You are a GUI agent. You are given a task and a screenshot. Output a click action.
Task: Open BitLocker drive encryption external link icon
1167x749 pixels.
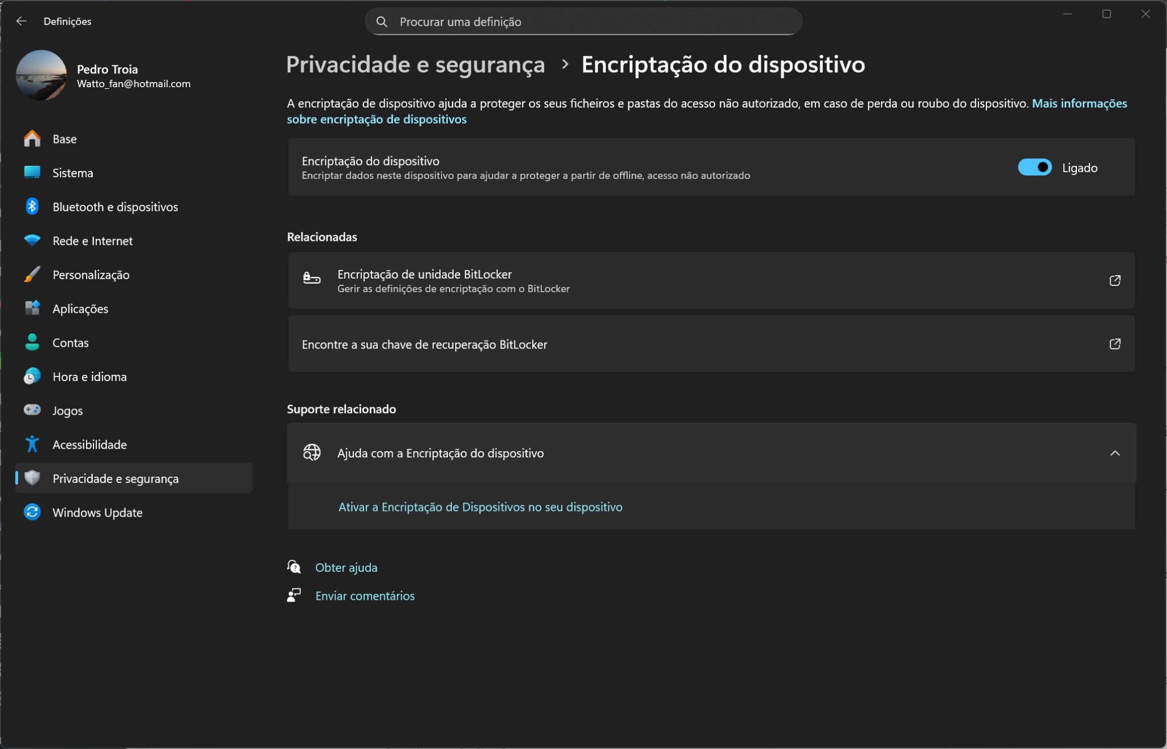(x=1115, y=280)
